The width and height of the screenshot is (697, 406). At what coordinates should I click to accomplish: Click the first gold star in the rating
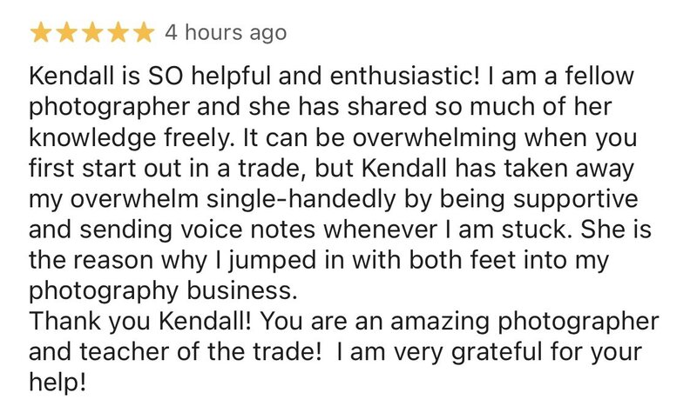coord(40,33)
